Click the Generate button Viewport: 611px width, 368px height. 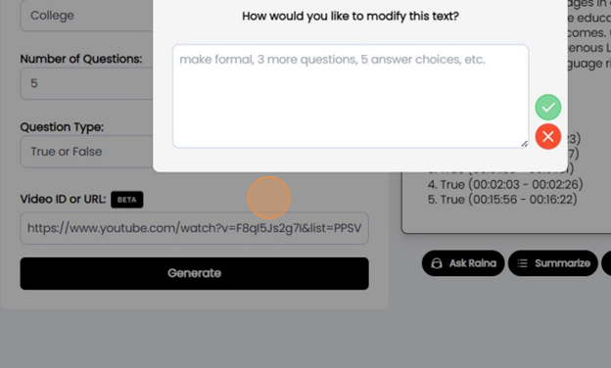[x=195, y=273]
